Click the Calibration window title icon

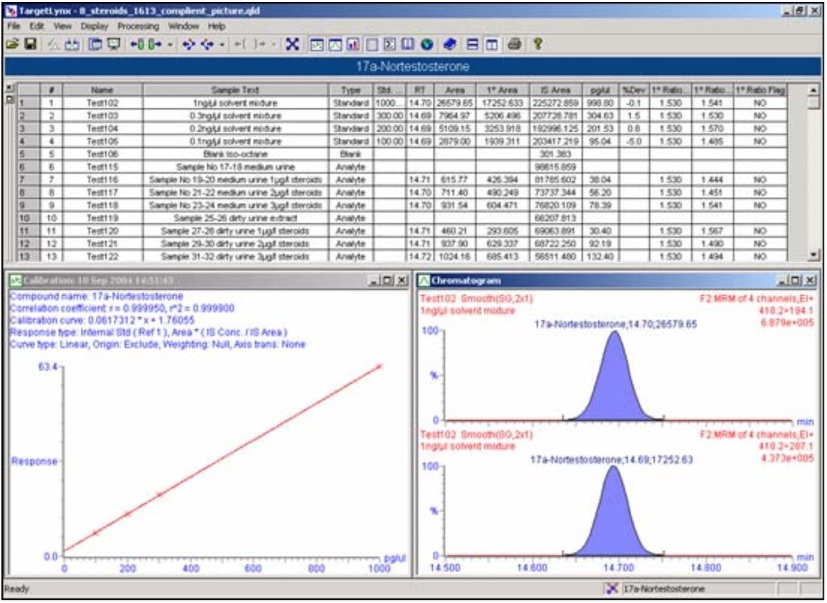(x=14, y=281)
